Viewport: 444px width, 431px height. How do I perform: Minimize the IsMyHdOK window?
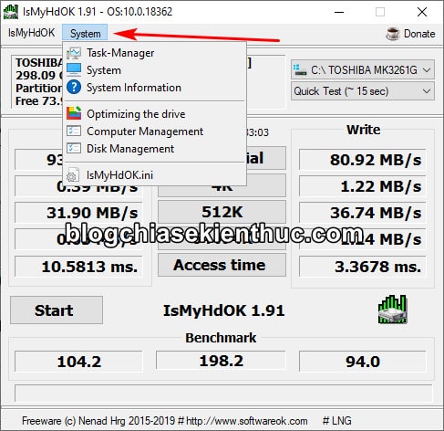pos(339,12)
